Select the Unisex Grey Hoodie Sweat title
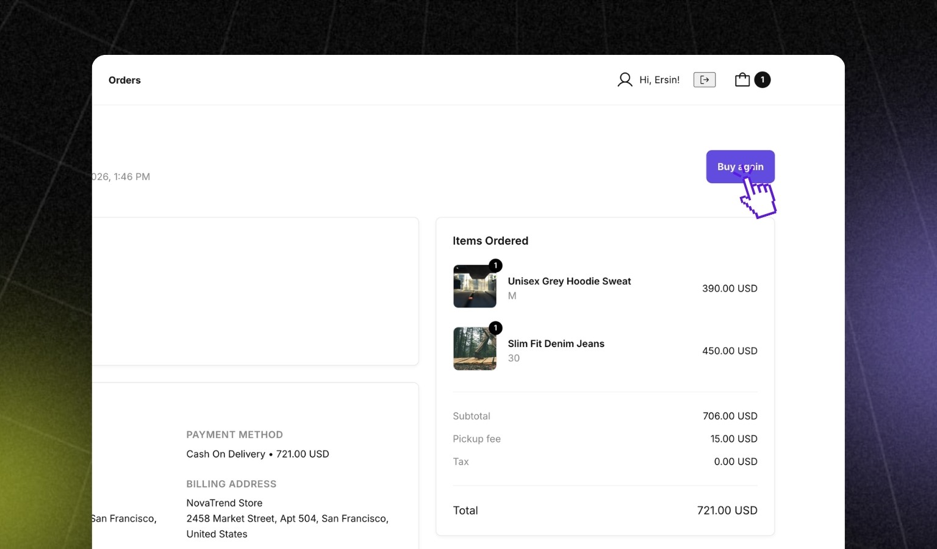Screen dimensions: 937x549 (569, 281)
